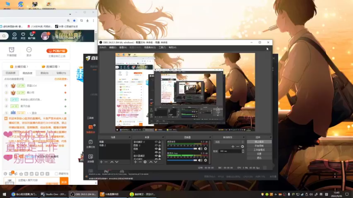This screenshot has width=353, height=198.
Task: Pop out the 场景 dock panel
Action: (129, 137)
